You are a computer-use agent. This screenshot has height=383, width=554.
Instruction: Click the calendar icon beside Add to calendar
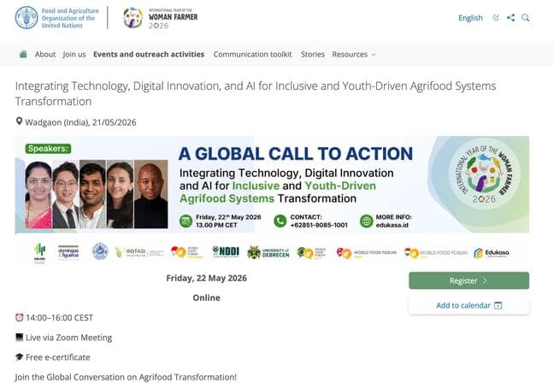point(498,305)
